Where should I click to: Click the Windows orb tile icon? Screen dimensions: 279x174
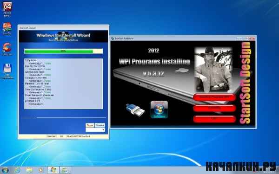(x=159, y=110)
